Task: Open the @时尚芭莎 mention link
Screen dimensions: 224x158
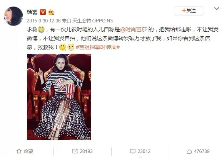Action: click(133, 29)
